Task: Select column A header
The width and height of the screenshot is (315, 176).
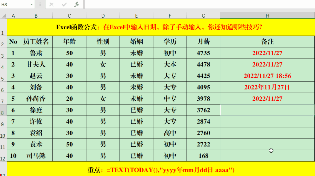Action: [13, 16]
